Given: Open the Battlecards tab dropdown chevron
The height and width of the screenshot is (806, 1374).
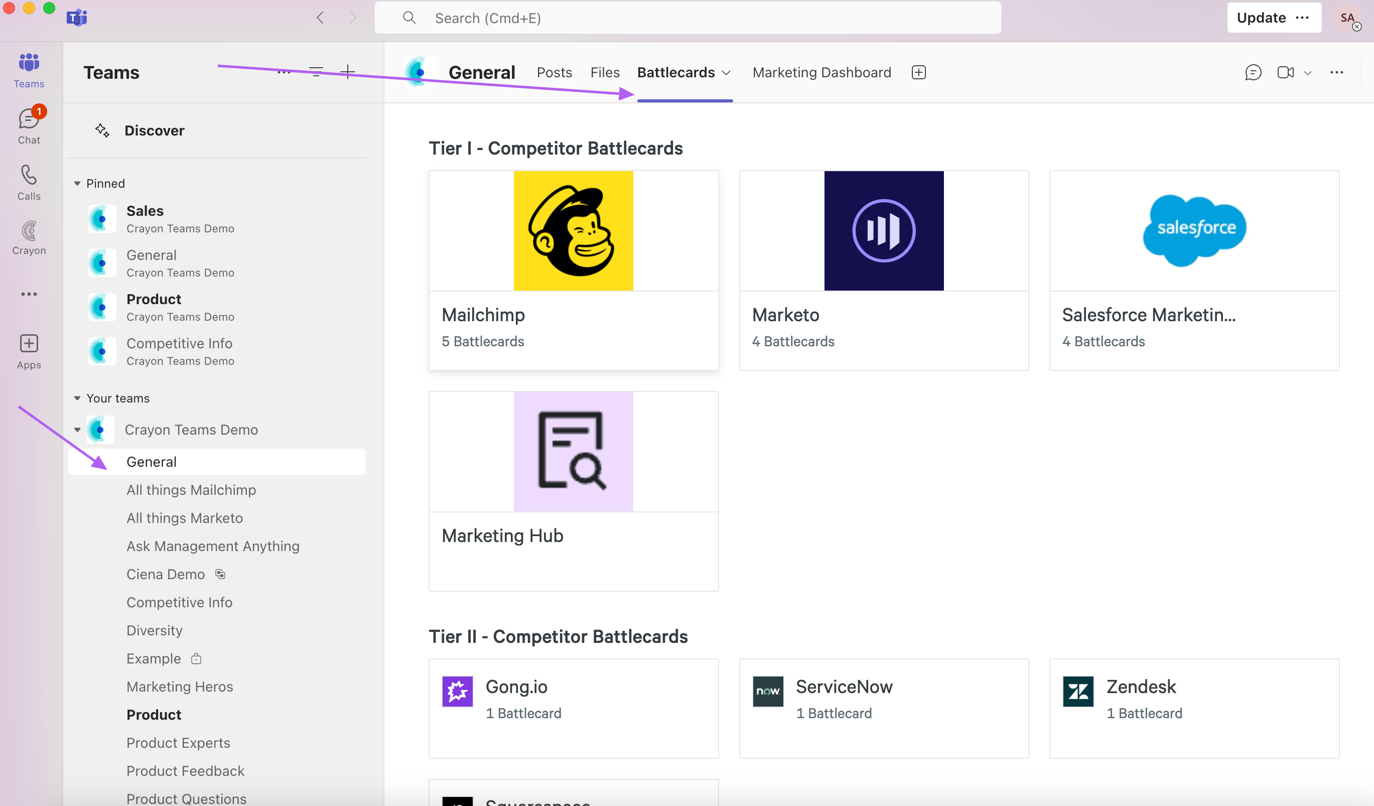Looking at the screenshot, I should click(726, 73).
